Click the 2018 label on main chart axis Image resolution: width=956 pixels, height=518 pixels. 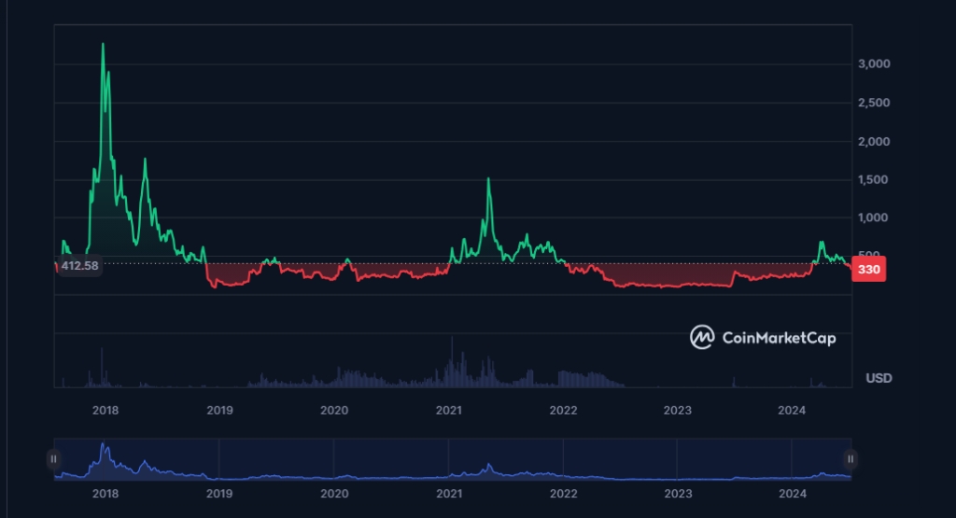(x=105, y=410)
